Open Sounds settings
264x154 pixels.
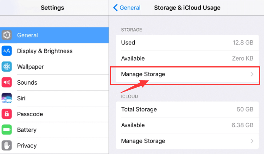(x=27, y=82)
